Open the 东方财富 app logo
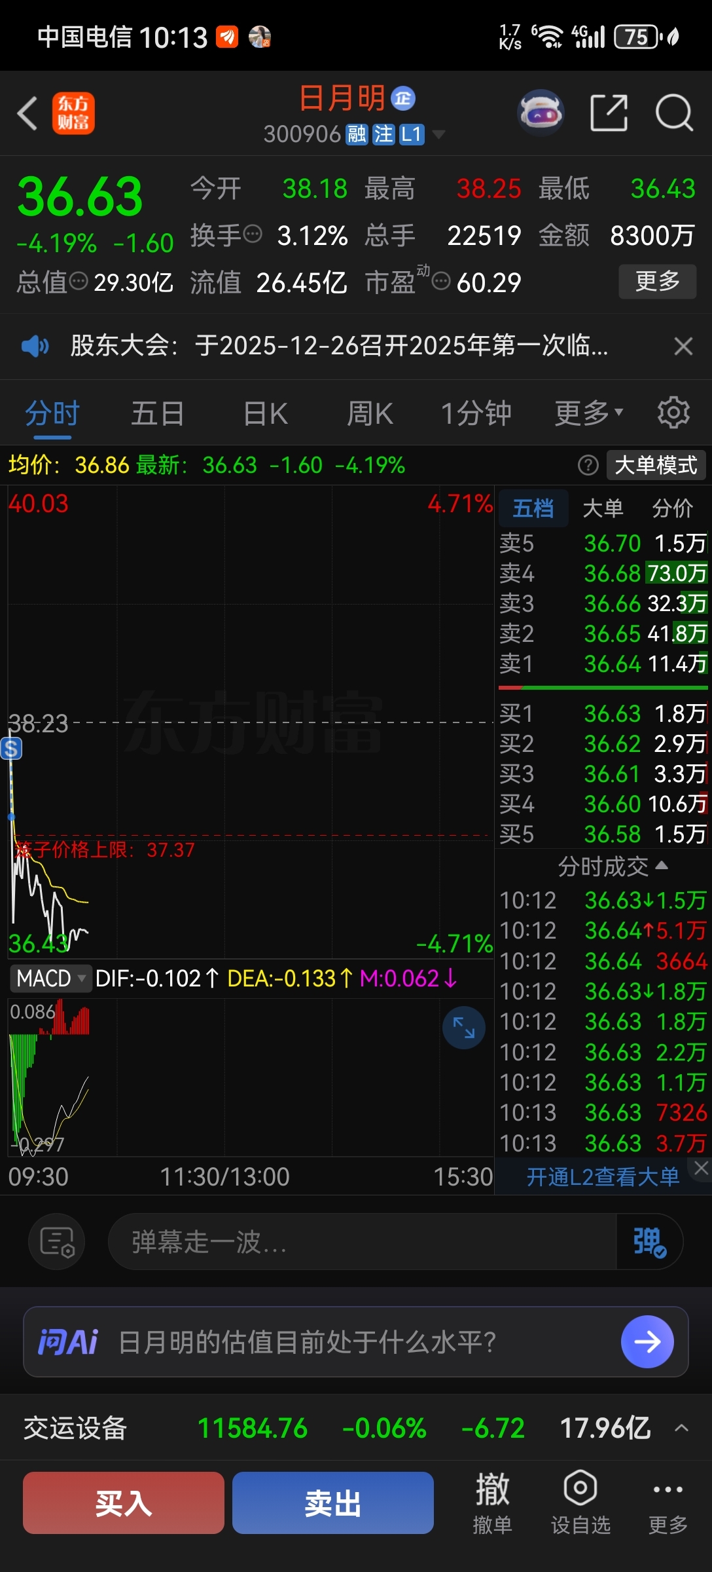 [x=73, y=113]
